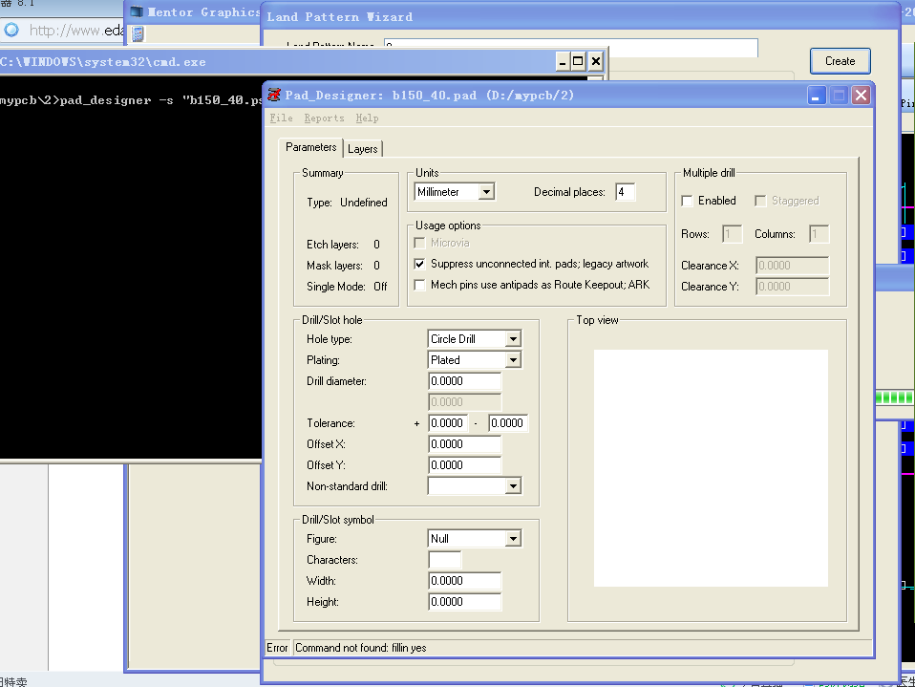Viewport: 915px width, 687px height.
Task: Minimize the cmd.exe console window
Action: pyautogui.click(x=563, y=61)
